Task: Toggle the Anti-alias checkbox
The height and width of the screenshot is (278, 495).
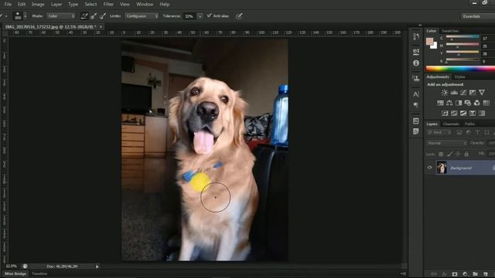Action: tap(209, 15)
